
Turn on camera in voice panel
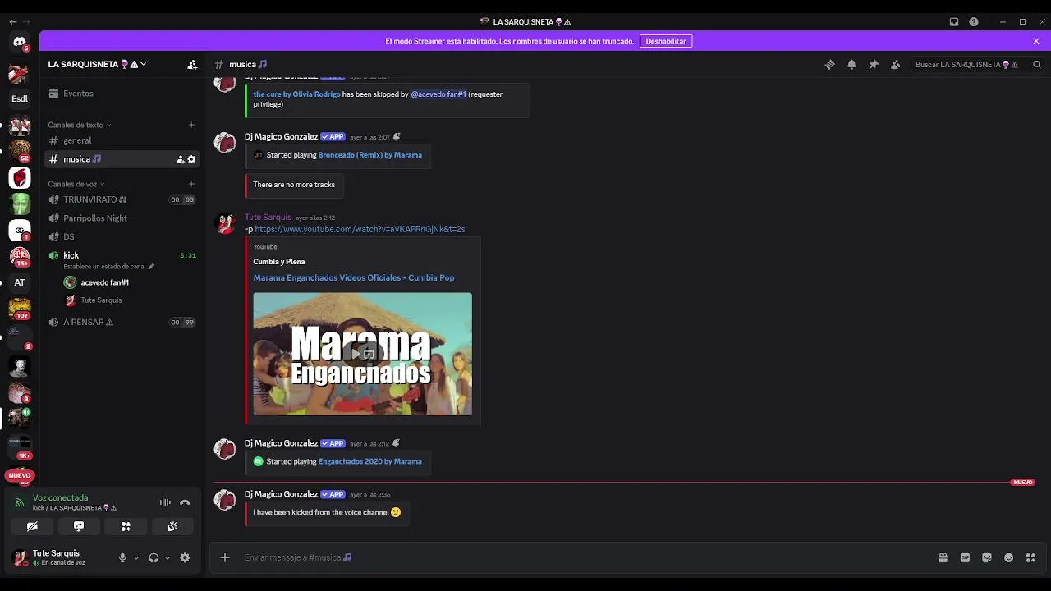pos(32,526)
